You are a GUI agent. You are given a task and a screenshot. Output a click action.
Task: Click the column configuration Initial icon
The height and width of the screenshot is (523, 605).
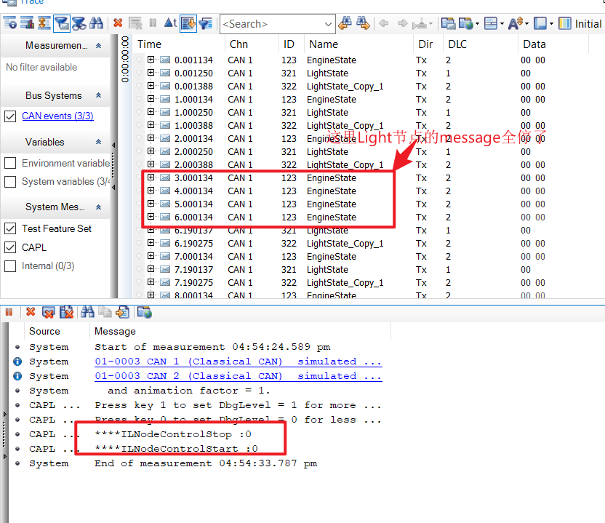[x=565, y=23]
